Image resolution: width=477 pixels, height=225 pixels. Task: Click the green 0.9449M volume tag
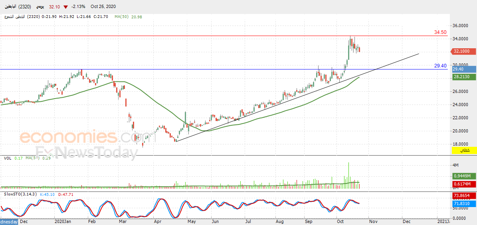coord(464,176)
